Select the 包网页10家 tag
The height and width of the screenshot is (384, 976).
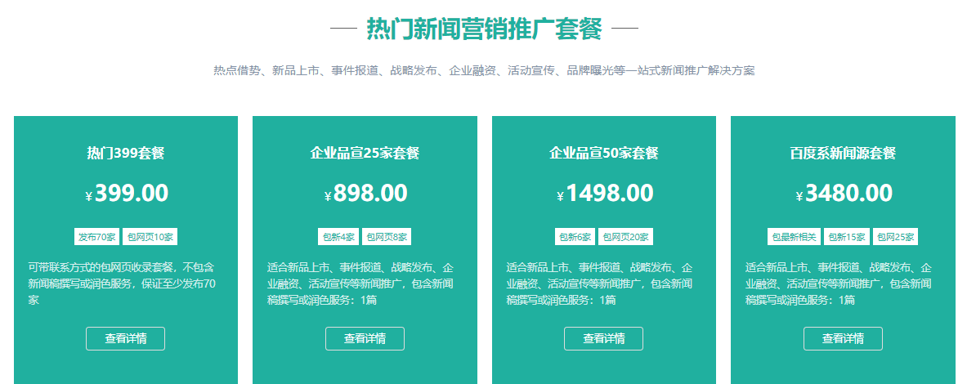coord(150,237)
